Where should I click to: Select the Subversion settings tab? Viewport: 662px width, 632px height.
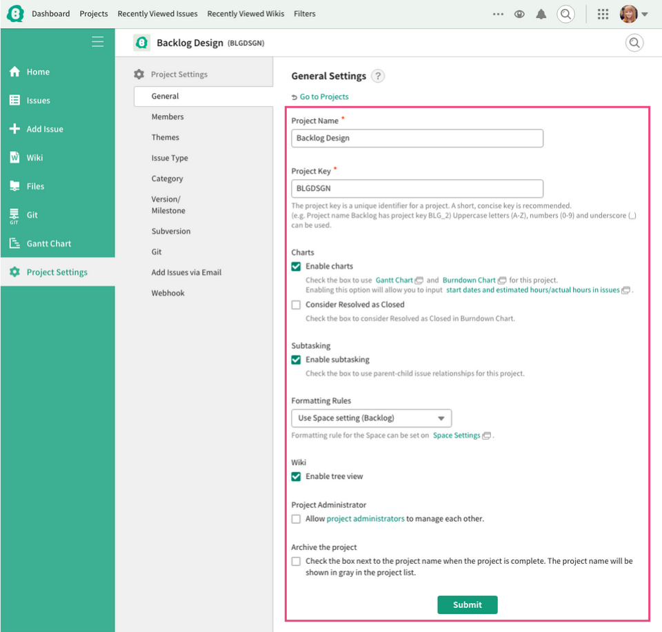point(171,231)
